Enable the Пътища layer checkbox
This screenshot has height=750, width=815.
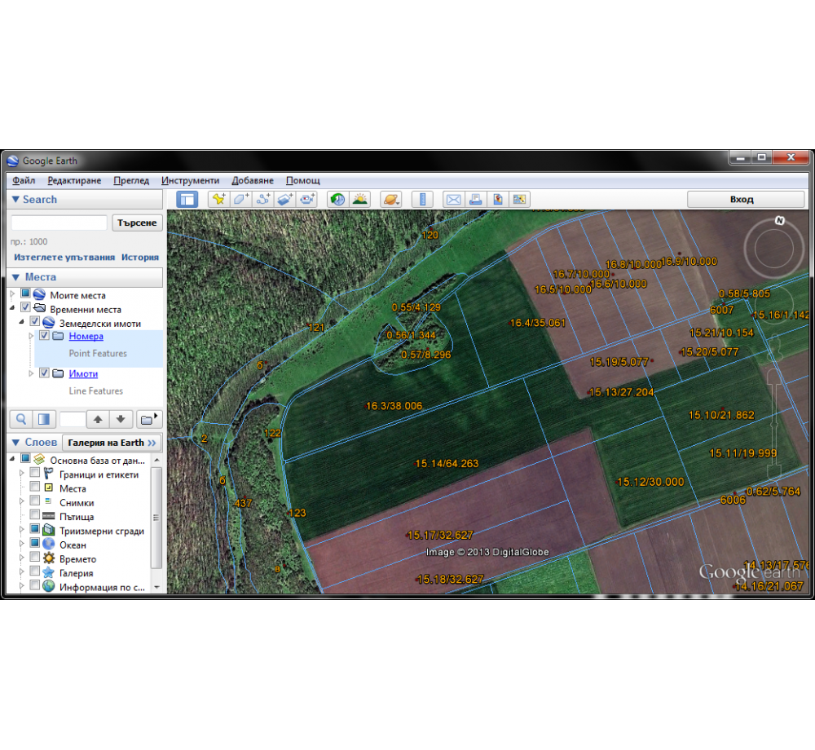pyautogui.click(x=35, y=514)
